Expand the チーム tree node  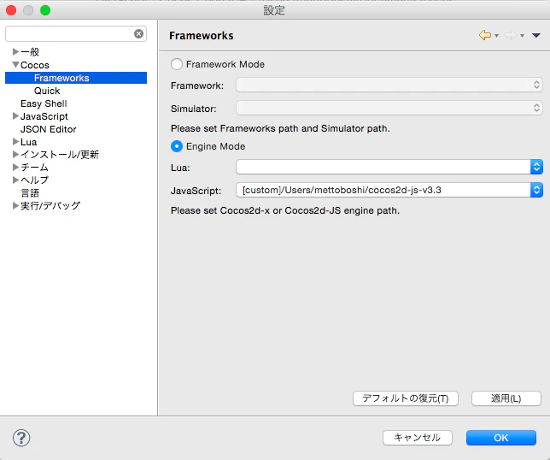[15, 167]
